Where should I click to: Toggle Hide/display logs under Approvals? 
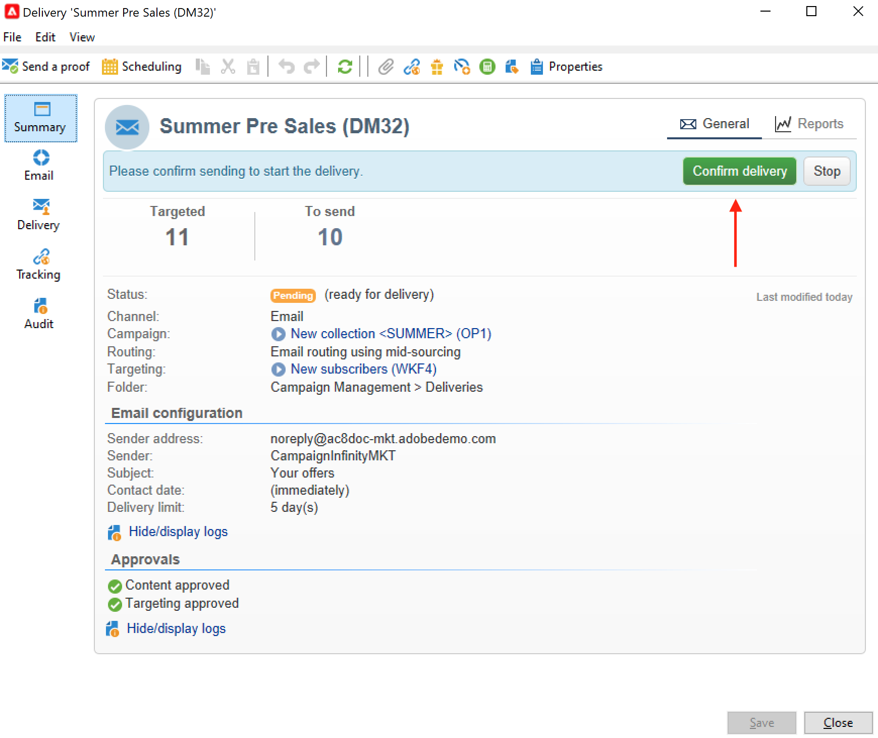click(x=176, y=628)
